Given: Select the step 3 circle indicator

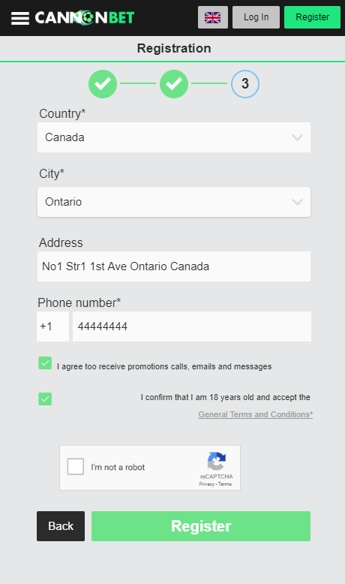Looking at the screenshot, I should (x=245, y=84).
